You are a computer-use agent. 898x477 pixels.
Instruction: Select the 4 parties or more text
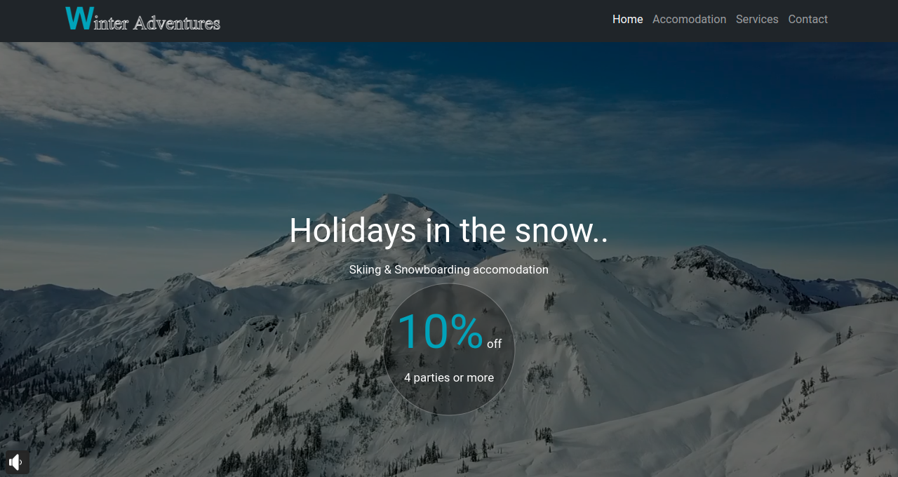pos(449,377)
